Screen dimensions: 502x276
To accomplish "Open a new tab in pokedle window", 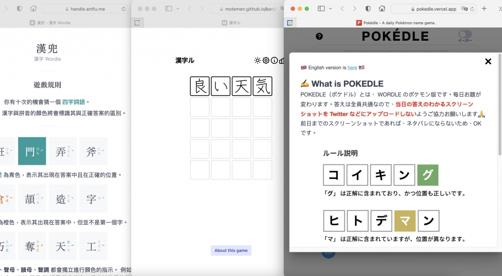I will [x=484, y=9].
